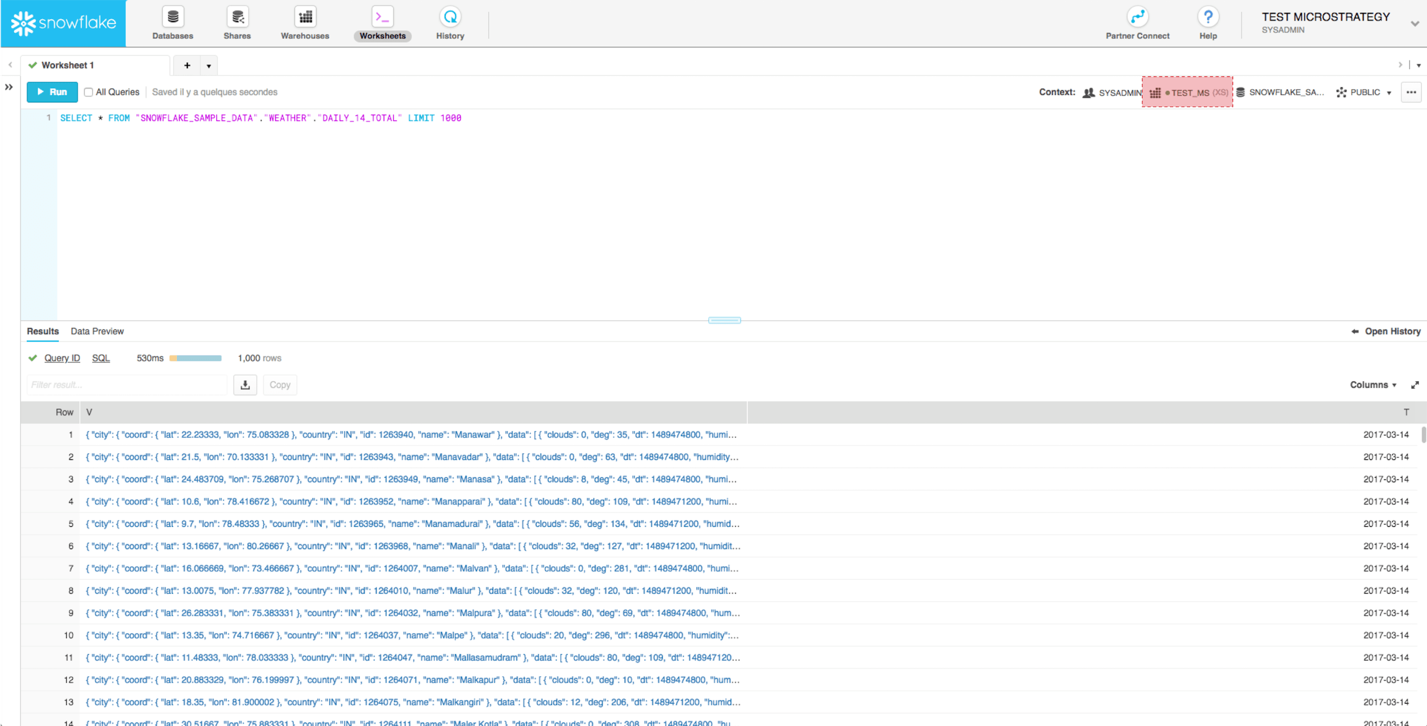Open the History icon

click(450, 18)
